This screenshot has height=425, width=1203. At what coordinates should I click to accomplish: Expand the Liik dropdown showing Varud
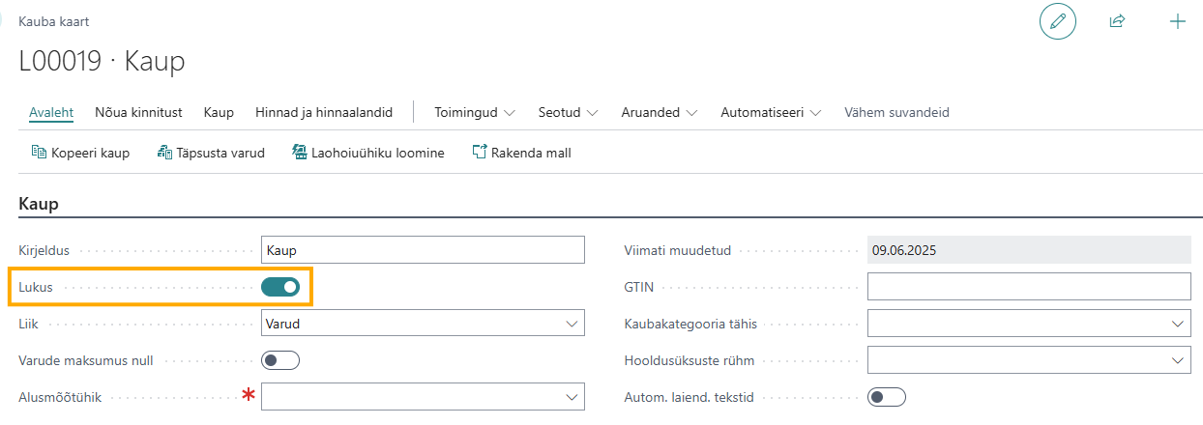(x=423, y=324)
